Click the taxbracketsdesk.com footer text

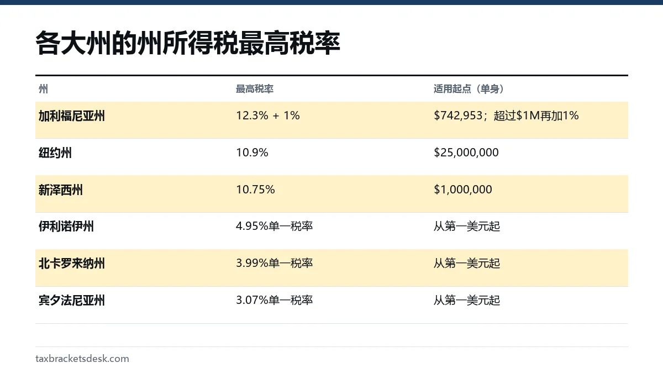coord(82,359)
